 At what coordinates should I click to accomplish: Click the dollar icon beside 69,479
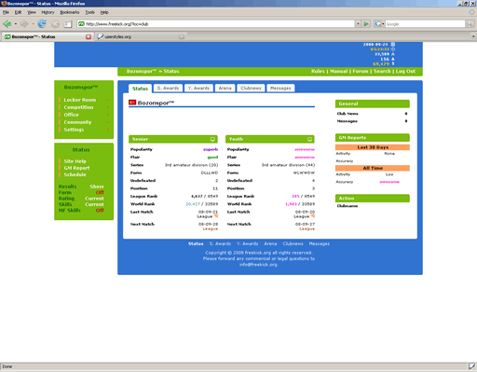[393, 63]
